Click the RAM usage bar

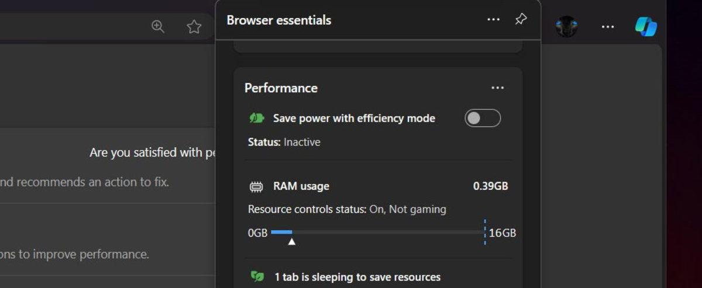click(378, 233)
